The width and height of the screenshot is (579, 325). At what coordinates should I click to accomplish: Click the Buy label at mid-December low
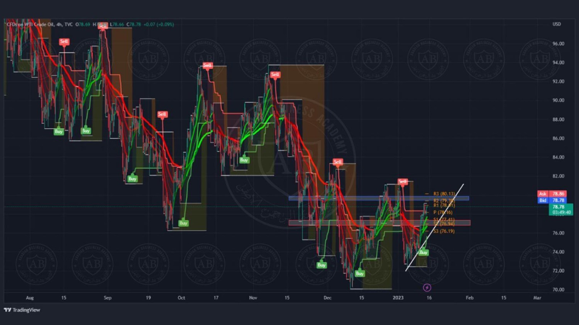(x=360, y=273)
